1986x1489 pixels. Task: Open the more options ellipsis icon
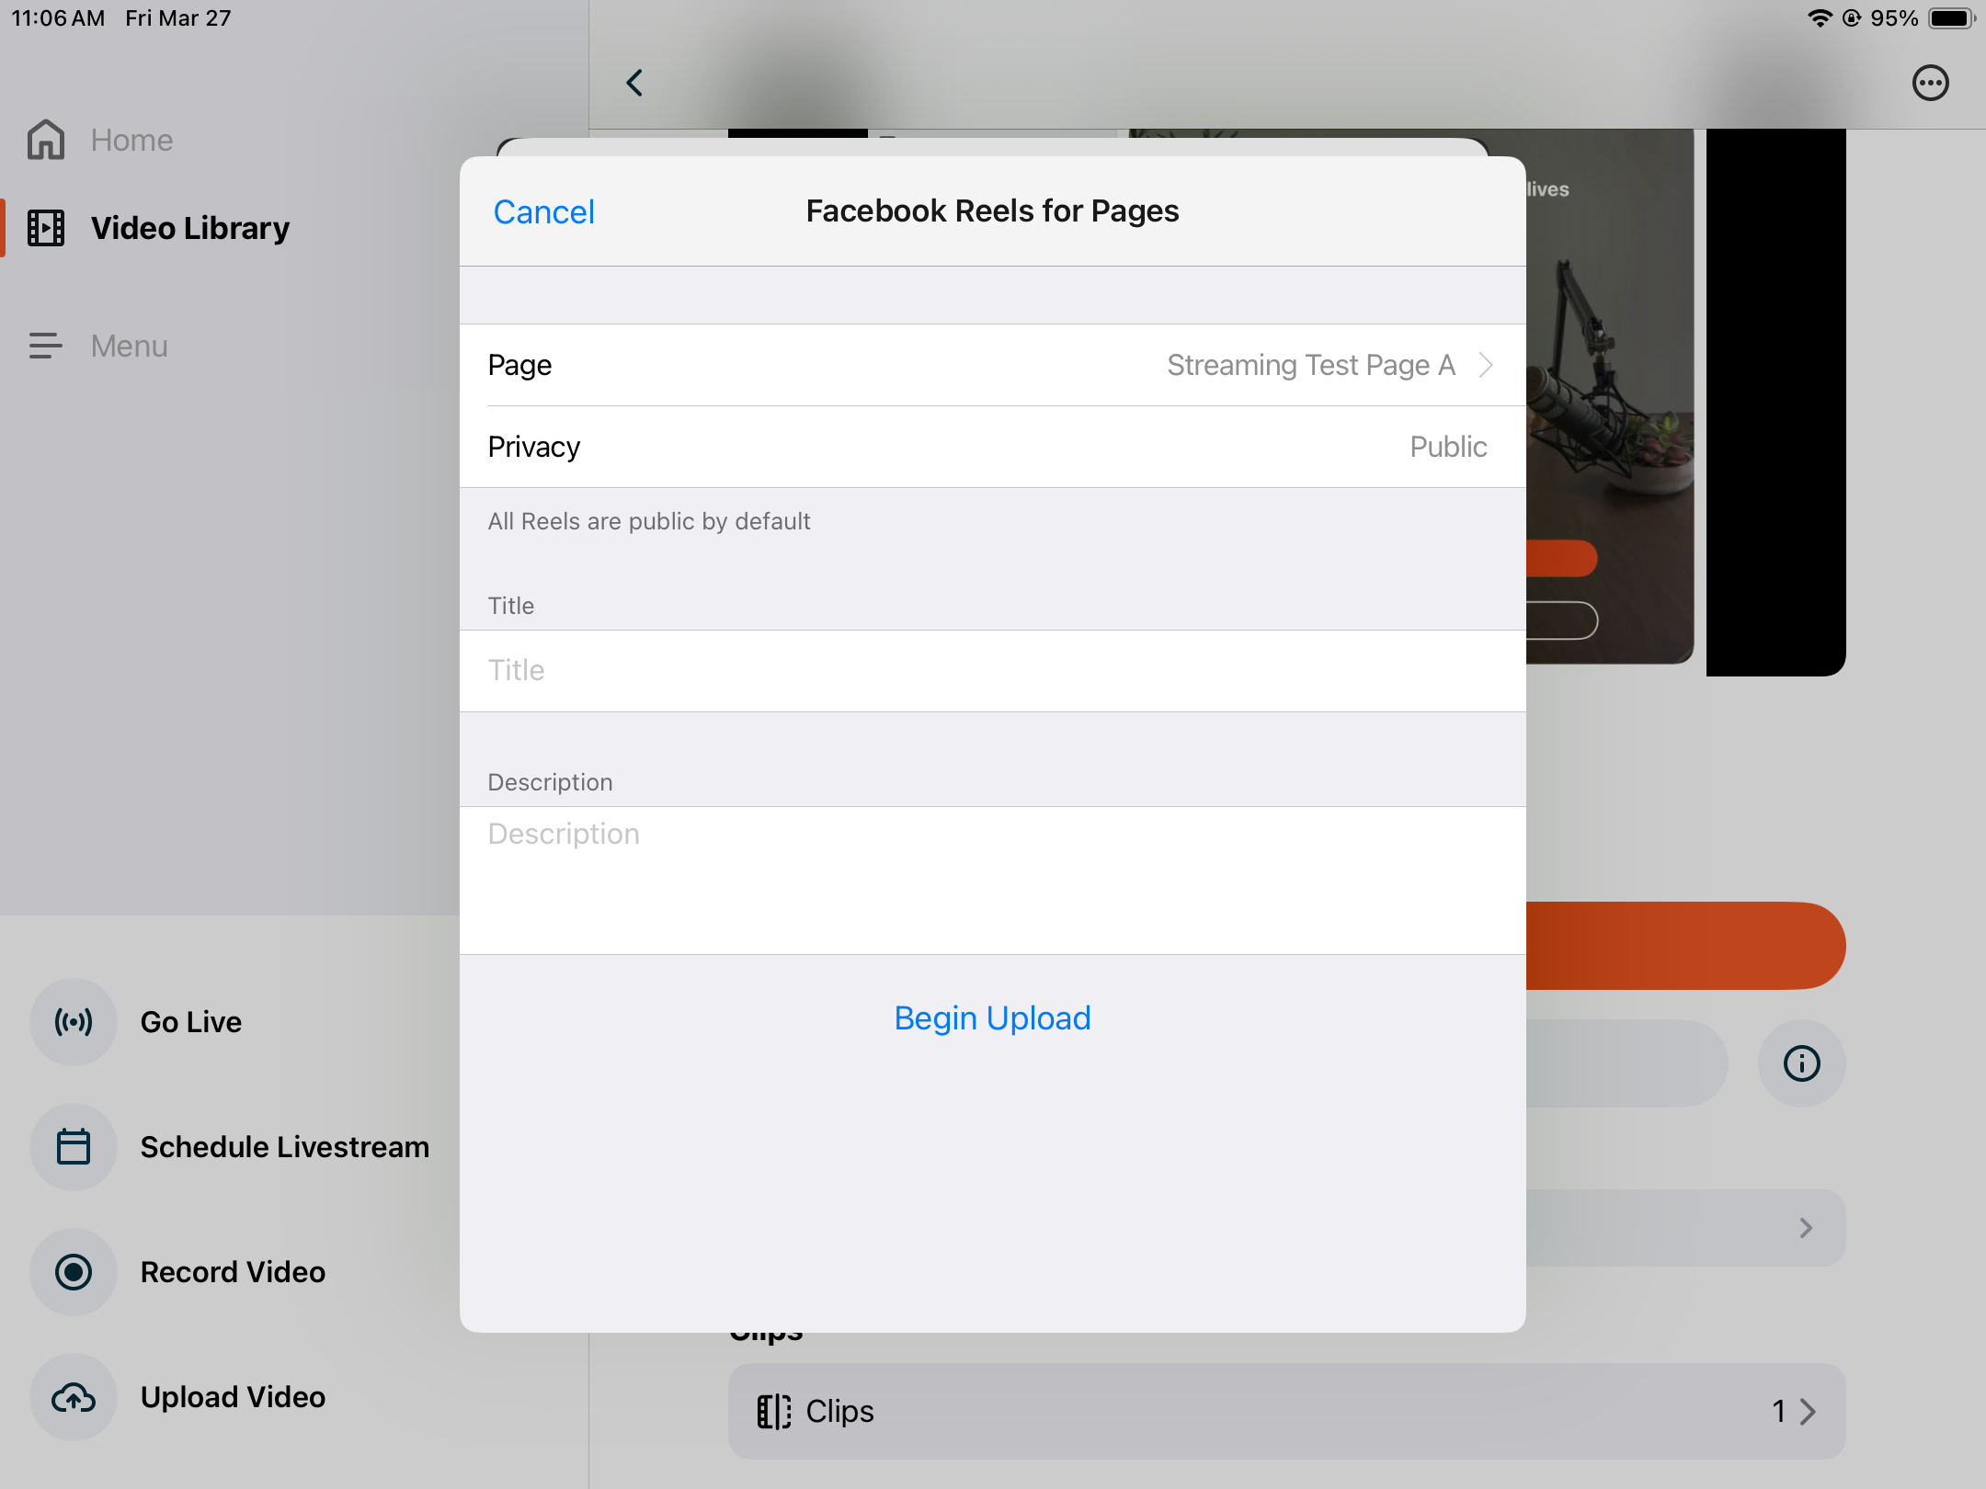click(1930, 83)
